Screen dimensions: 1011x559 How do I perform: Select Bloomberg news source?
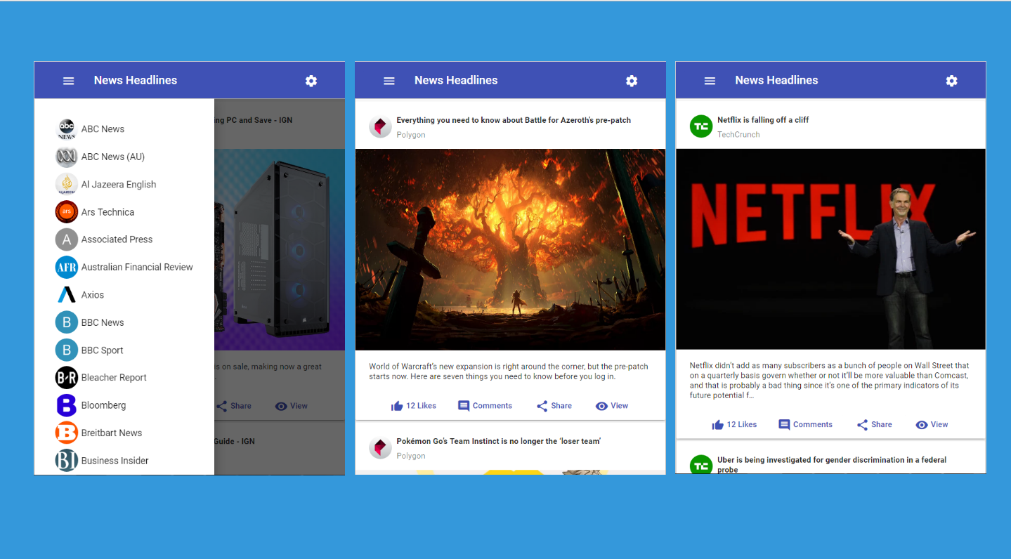click(x=103, y=405)
